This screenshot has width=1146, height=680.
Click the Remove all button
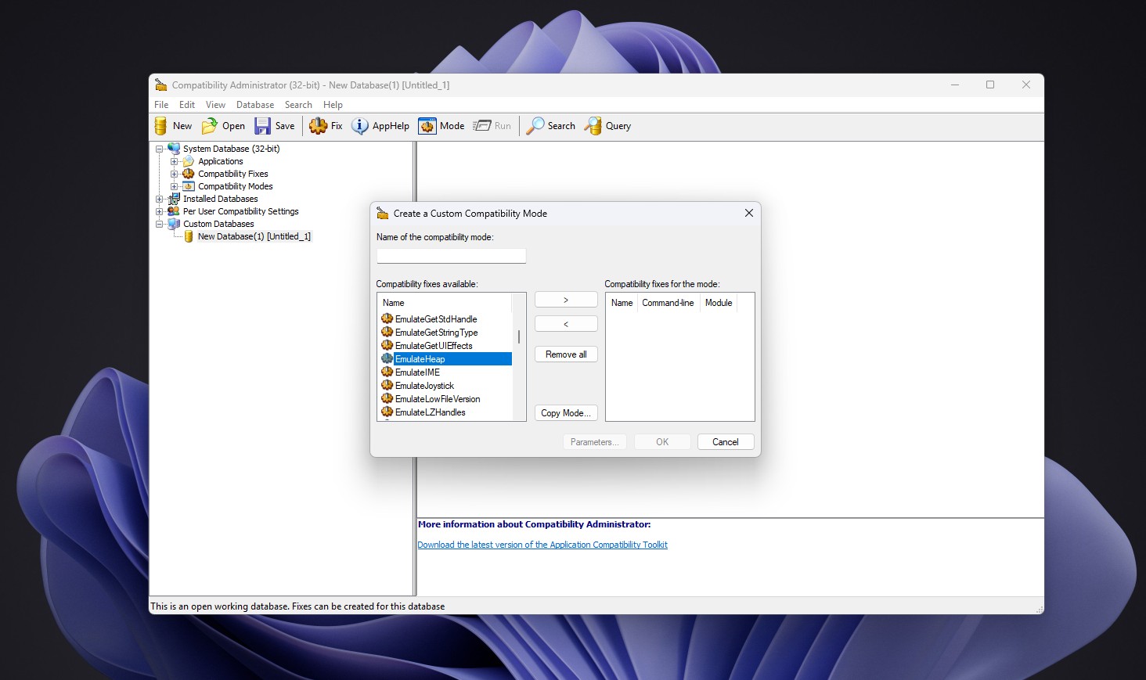click(x=566, y=354)
